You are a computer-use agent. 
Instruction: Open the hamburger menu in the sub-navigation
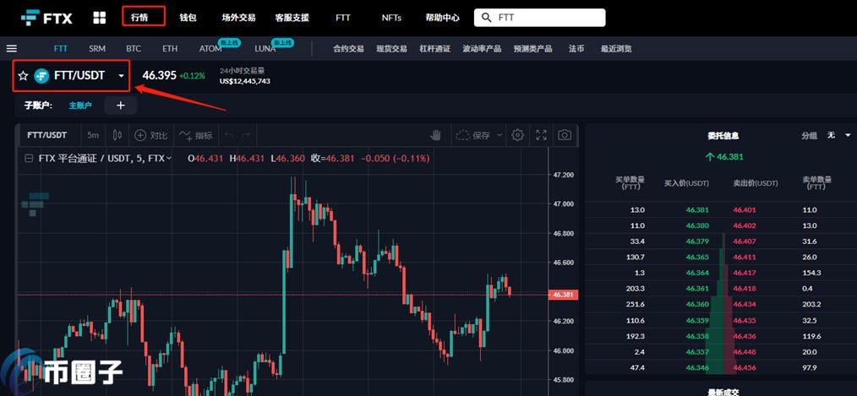12,49
